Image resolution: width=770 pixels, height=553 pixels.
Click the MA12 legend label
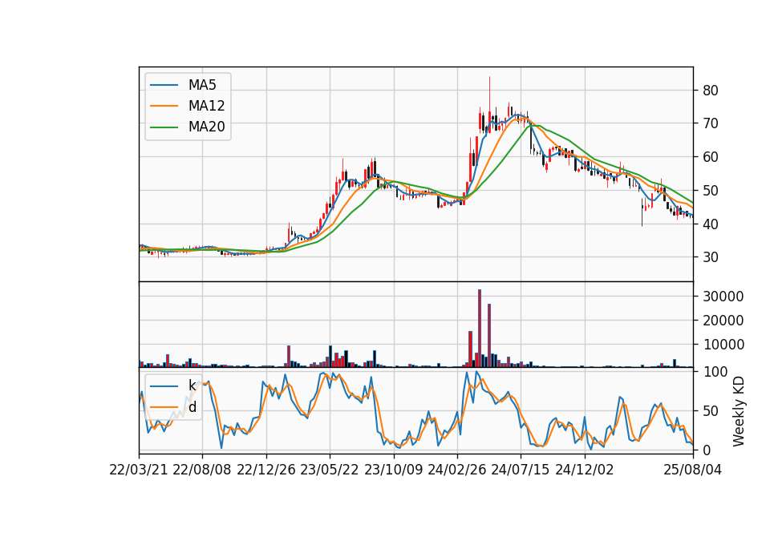(x=206, y=106)
